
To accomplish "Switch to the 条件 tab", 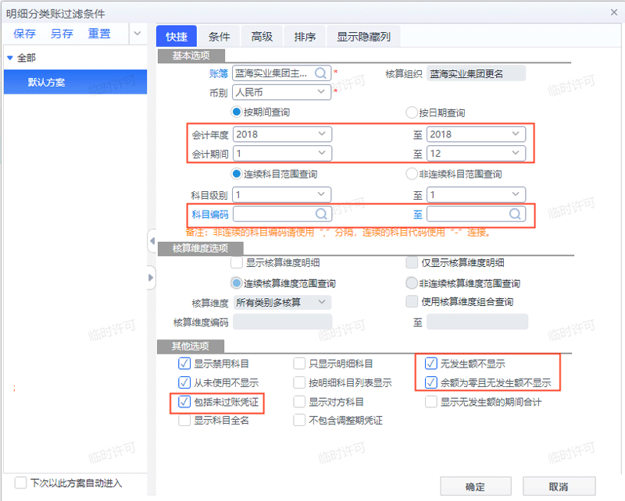I will pyautogui.click(x=218, y=35).
